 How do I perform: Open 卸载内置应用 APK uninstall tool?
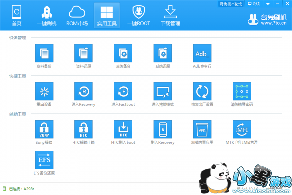pyautogui.click(x=202, y=129)
